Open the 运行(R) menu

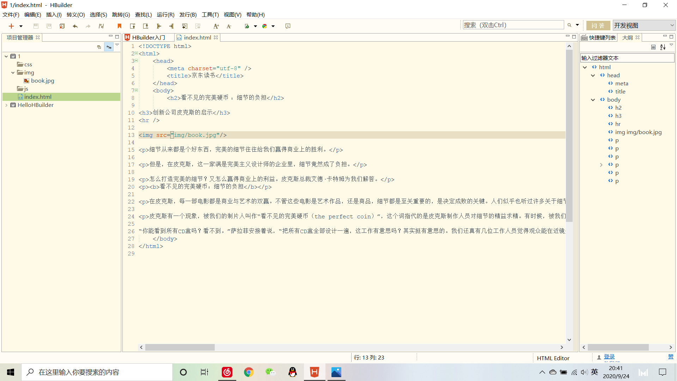point(166,14)
